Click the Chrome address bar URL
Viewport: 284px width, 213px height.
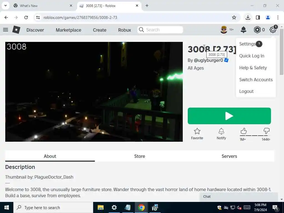pyautogui.click(x=80, y=17)
